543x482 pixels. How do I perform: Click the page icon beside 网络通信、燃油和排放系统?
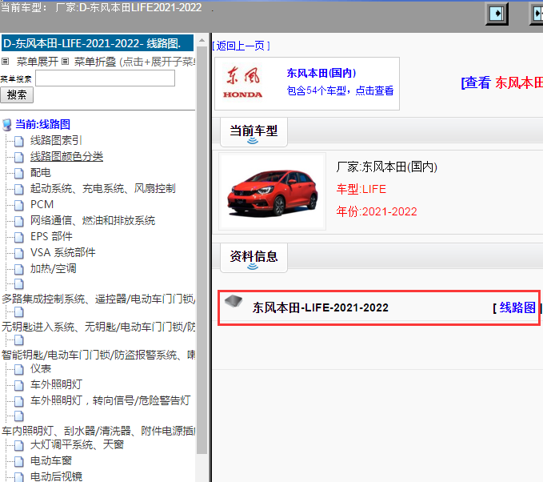coord(19,221)
